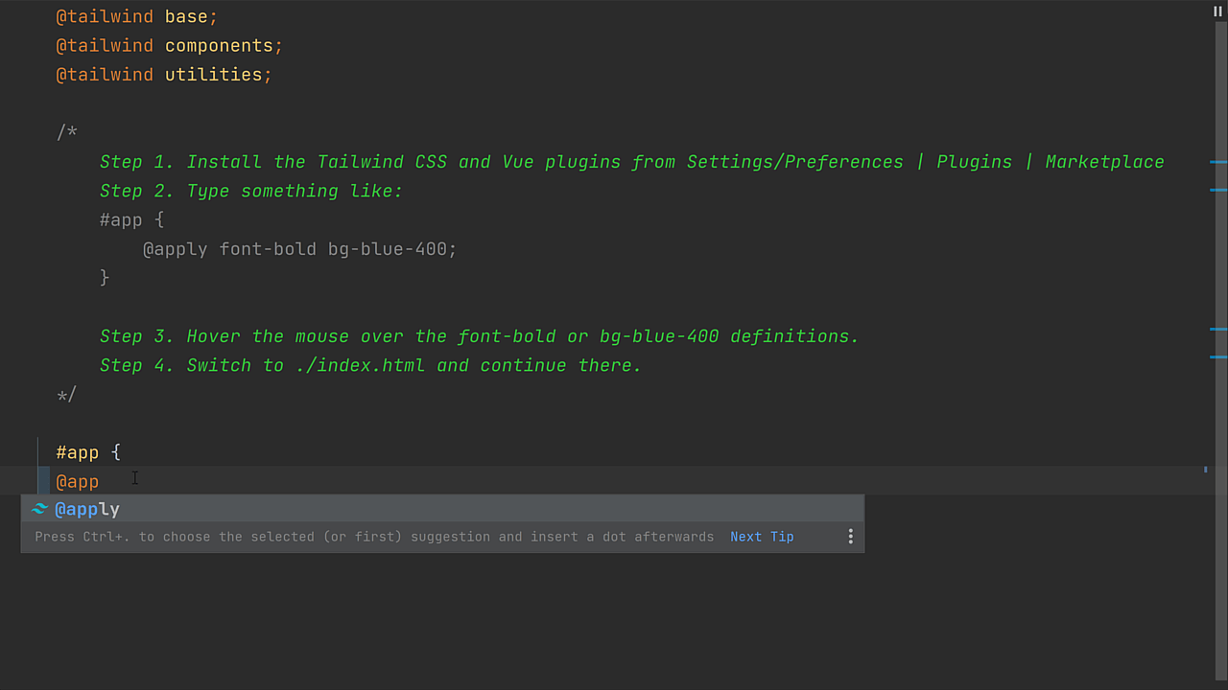
Task: Select the @apply completion suggestion
Action: click(x=86, y=509)
